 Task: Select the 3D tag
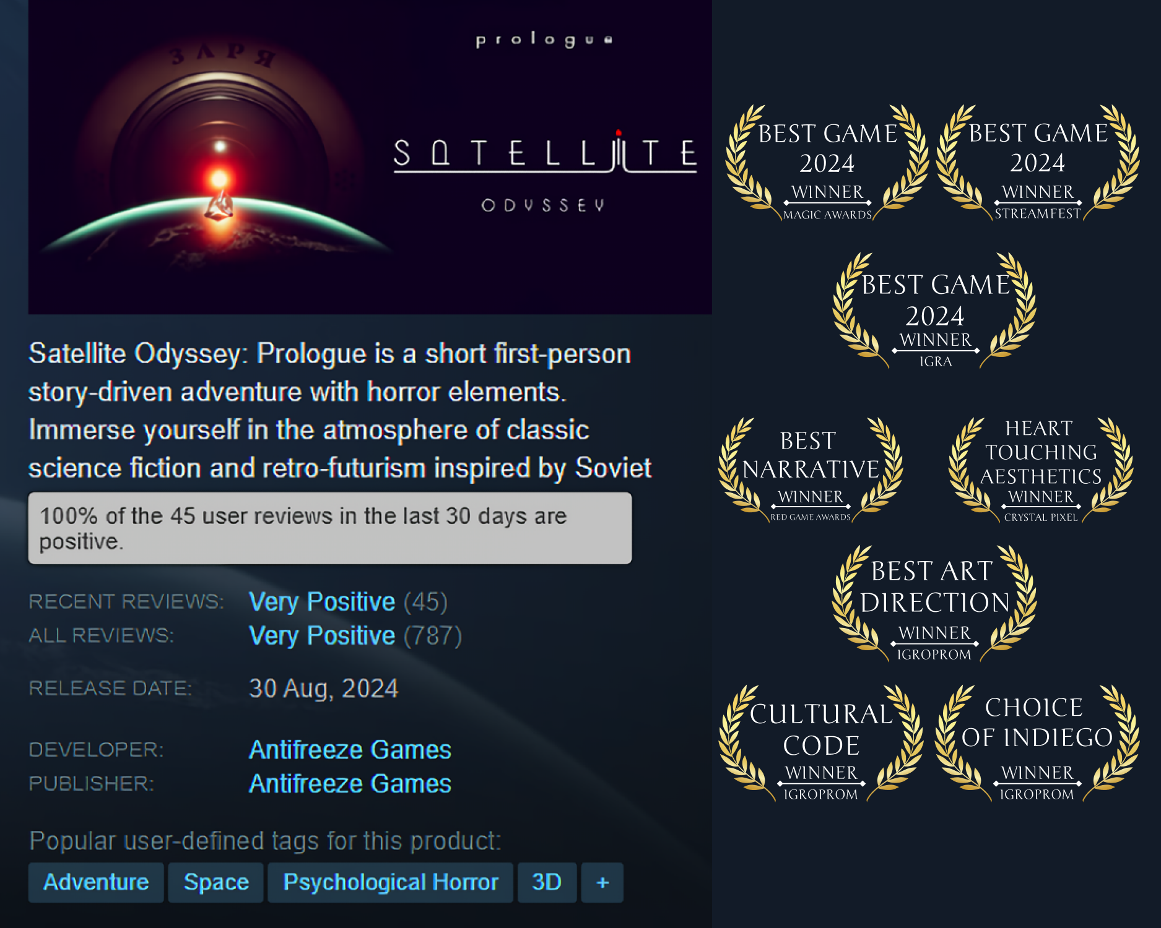pyautogui.click(x=547, y=882)
